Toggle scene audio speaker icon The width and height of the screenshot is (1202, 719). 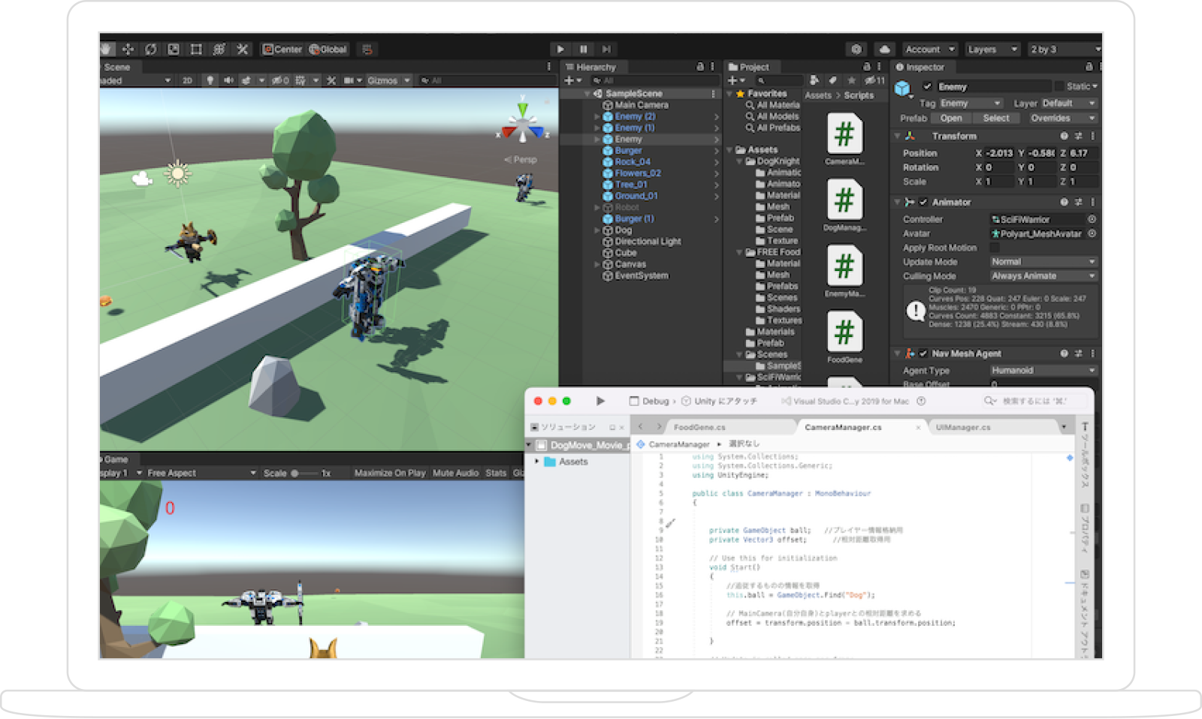pos(228,80)
